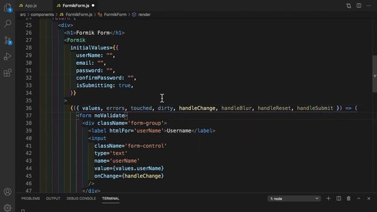
Task: Maximize the panel with up chevron
Action: click(359, 198)
